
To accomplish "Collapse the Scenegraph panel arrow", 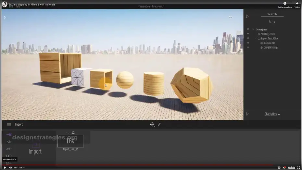I will [x=247, y=16].
